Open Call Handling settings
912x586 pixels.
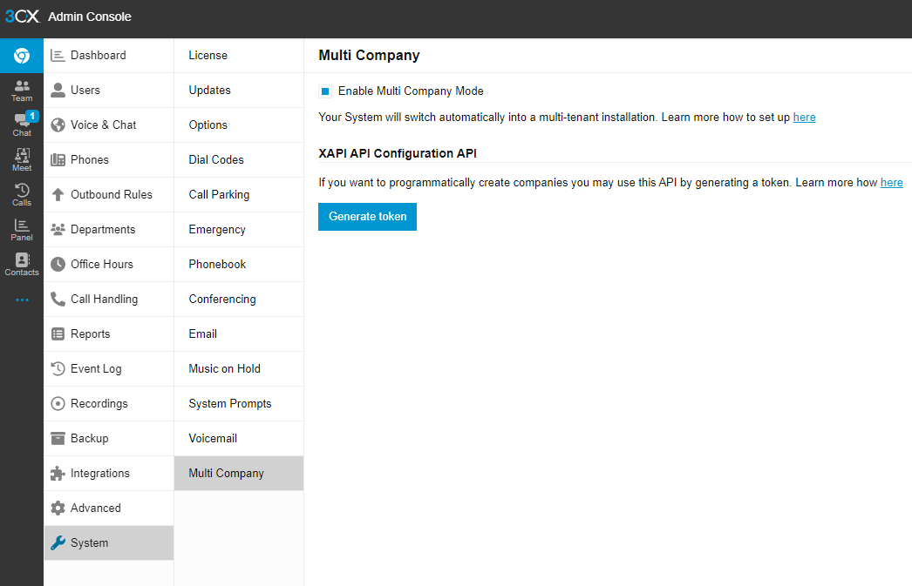tap(109, 300)
